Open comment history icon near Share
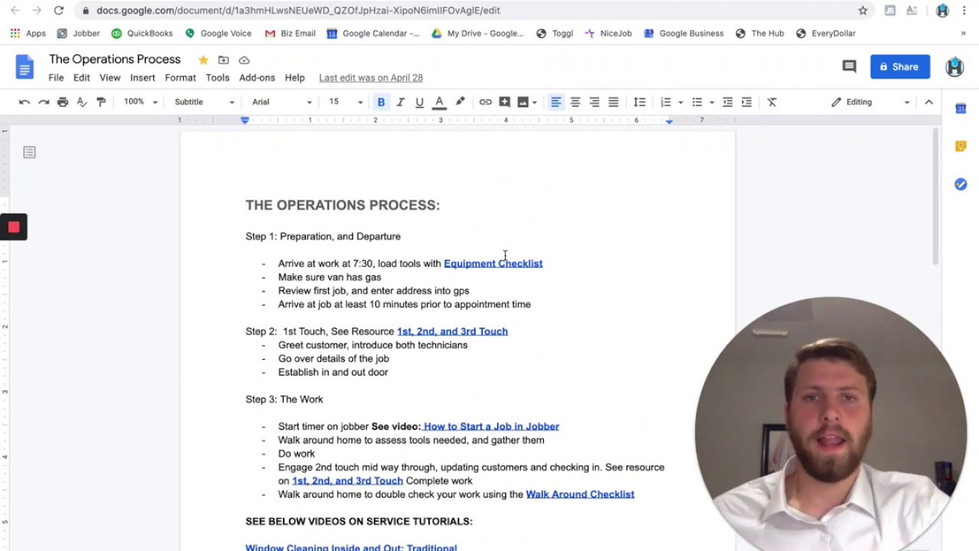The width and height of the screenshot is (979, 551). click(x=849, y=67)
